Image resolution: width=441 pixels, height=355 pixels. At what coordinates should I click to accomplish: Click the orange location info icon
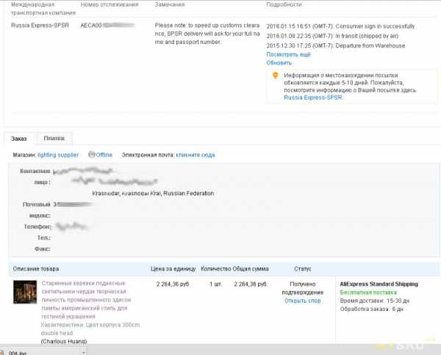(x=276, y=75)
